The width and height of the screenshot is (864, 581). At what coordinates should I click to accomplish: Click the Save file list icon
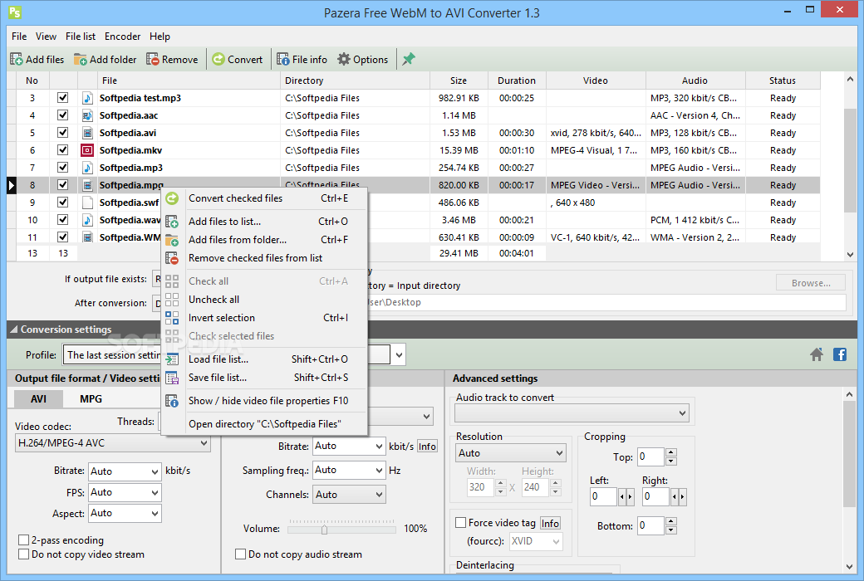[172, 378]
